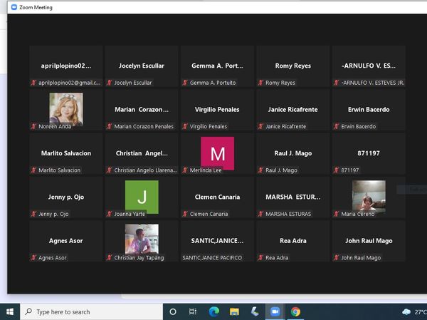Select the Rea Adra participant tile
Image resolution: width=427 pixels, height=320 pixels.
[292, 241]
